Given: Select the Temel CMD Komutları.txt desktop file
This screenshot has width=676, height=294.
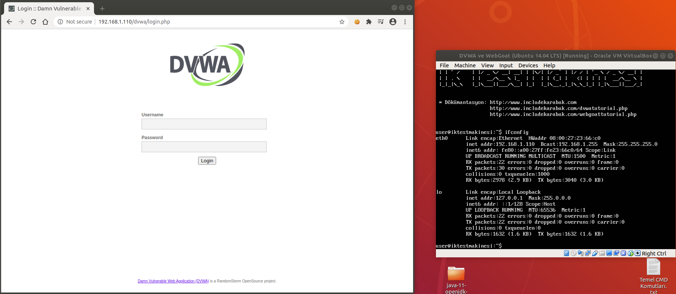Looking at the screenshot, I should pos(654,276).
